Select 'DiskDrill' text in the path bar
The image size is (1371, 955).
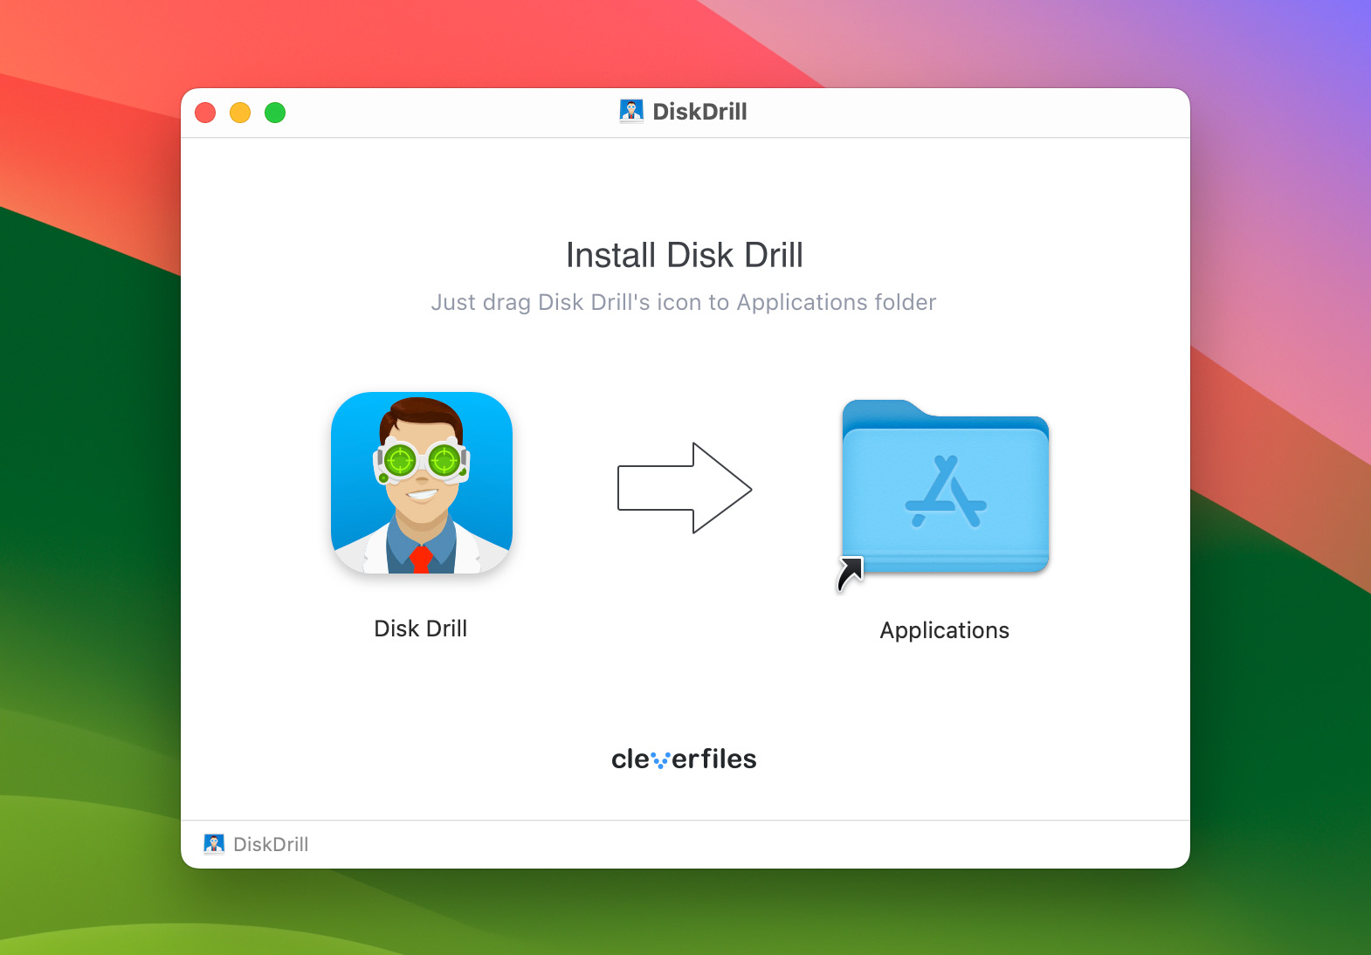coord(271,844)
